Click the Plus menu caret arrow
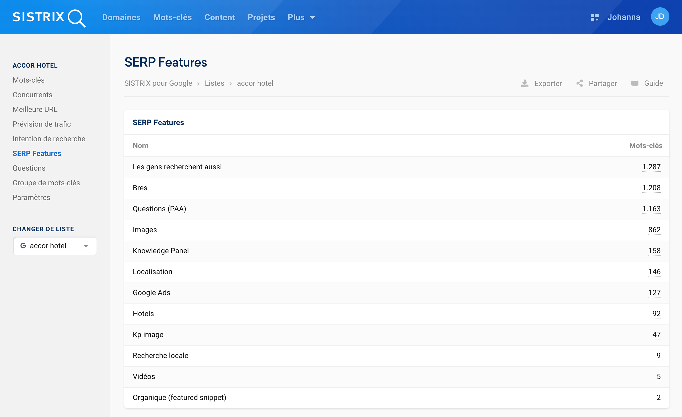This screenshot has height=417, width=682. point(312,18)
